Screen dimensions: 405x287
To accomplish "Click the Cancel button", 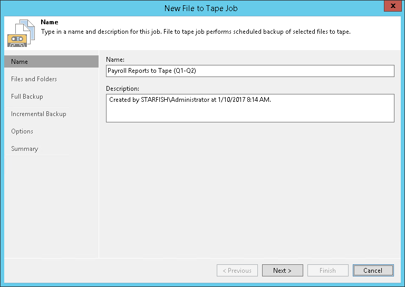I will pos(373,271).
